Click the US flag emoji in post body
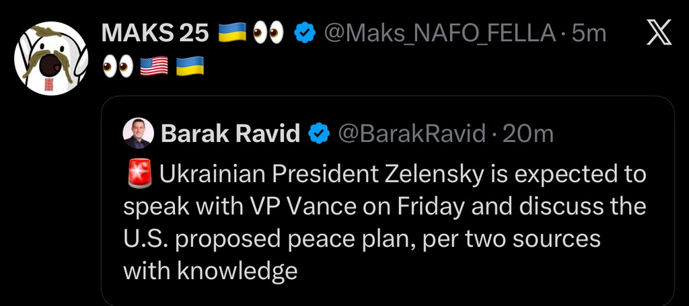The height and width of the screenshot is (306, 689). [153, 66]
